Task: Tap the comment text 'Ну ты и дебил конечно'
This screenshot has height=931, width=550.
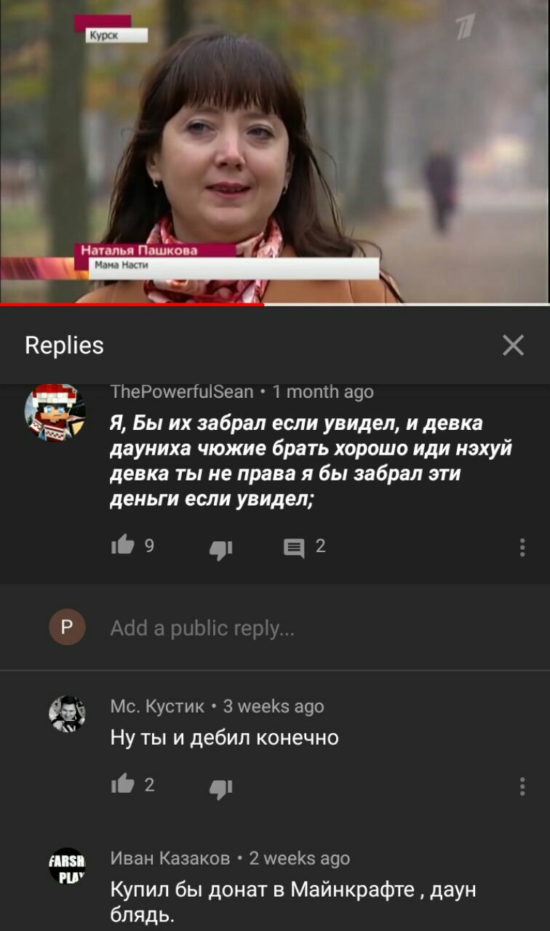Action: [x=224, y=738]
